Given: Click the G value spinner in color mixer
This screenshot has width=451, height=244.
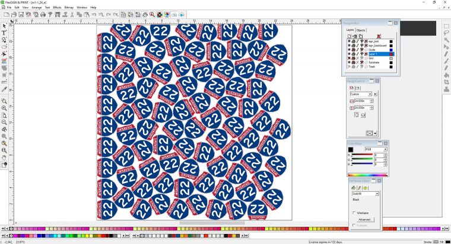Looking at the screenshot, I should [x=385, y=160].
